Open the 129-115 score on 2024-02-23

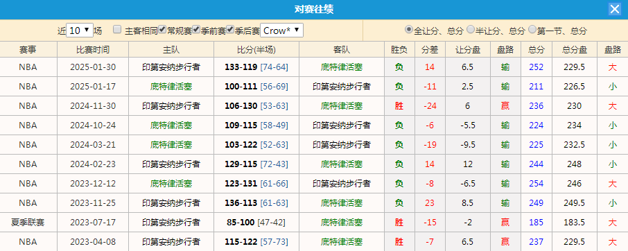241,164
